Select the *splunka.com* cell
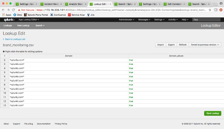 click(x=69, y=60)
